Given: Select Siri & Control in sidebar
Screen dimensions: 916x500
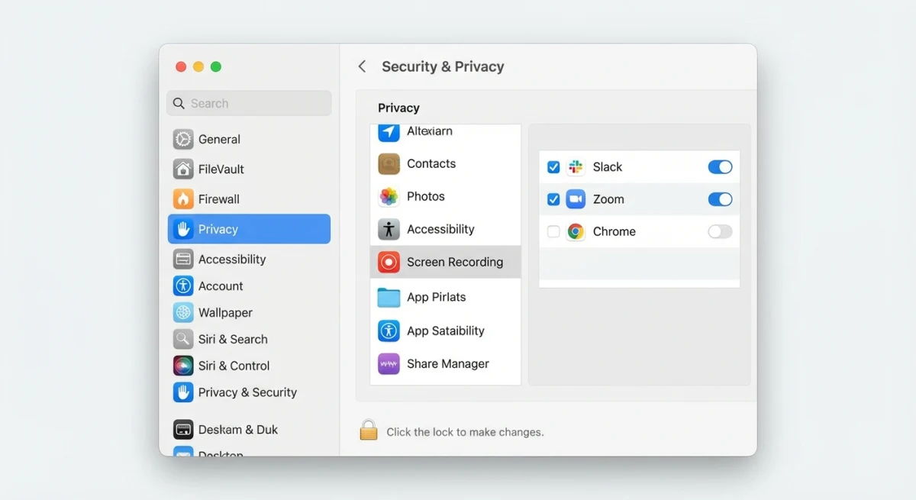Looking at the screenshot, I should (249, 366).
